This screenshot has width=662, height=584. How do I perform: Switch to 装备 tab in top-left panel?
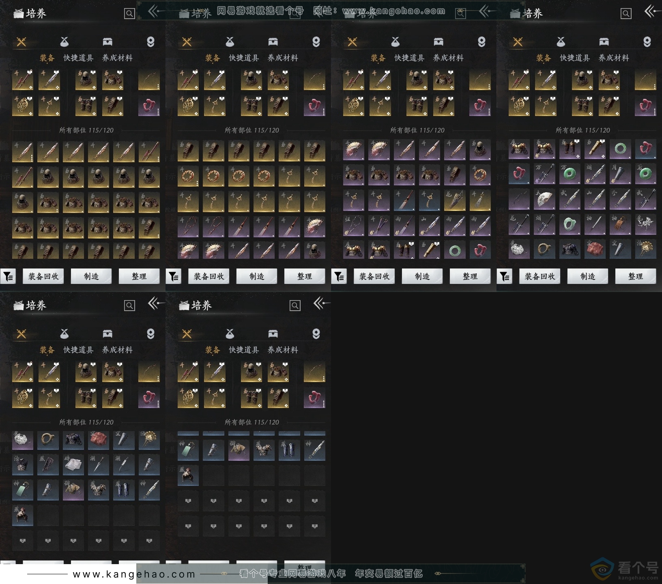click(x=47, y=58)
